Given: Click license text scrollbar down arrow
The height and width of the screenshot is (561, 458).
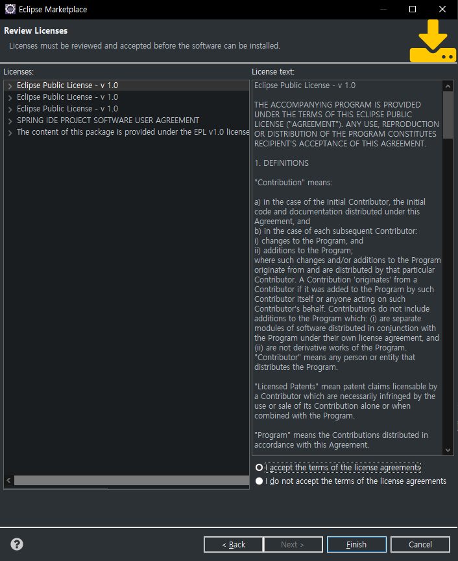Looking at the screenshot, I should (x=448, y=450).
